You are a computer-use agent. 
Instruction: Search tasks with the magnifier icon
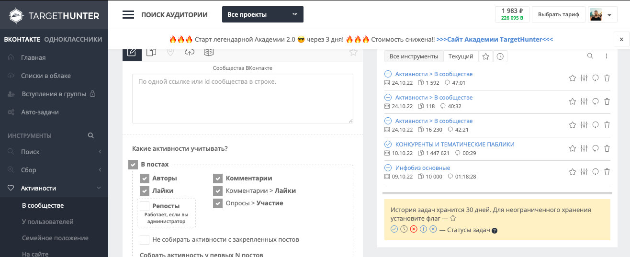point(590,56)
